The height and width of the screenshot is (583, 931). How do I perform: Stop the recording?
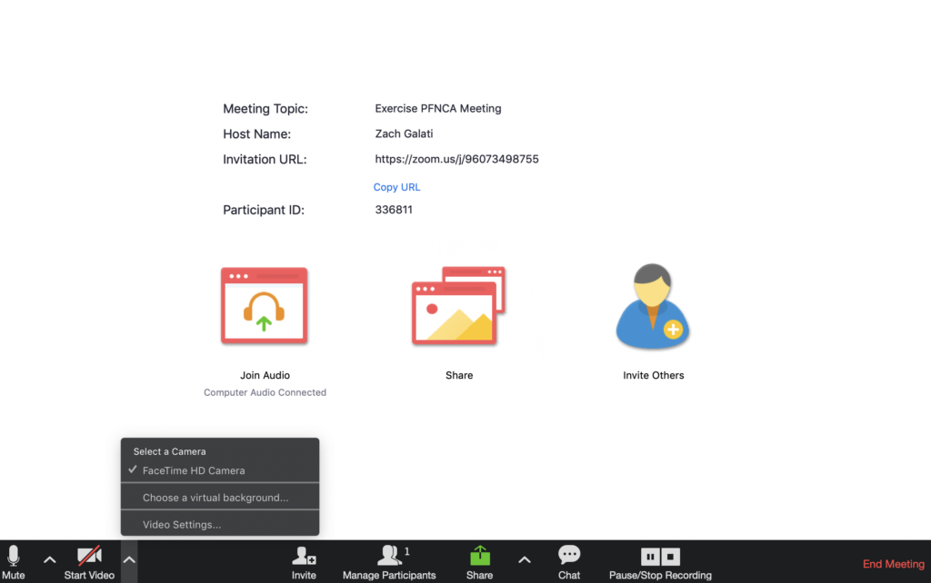(x=670, y=557)
